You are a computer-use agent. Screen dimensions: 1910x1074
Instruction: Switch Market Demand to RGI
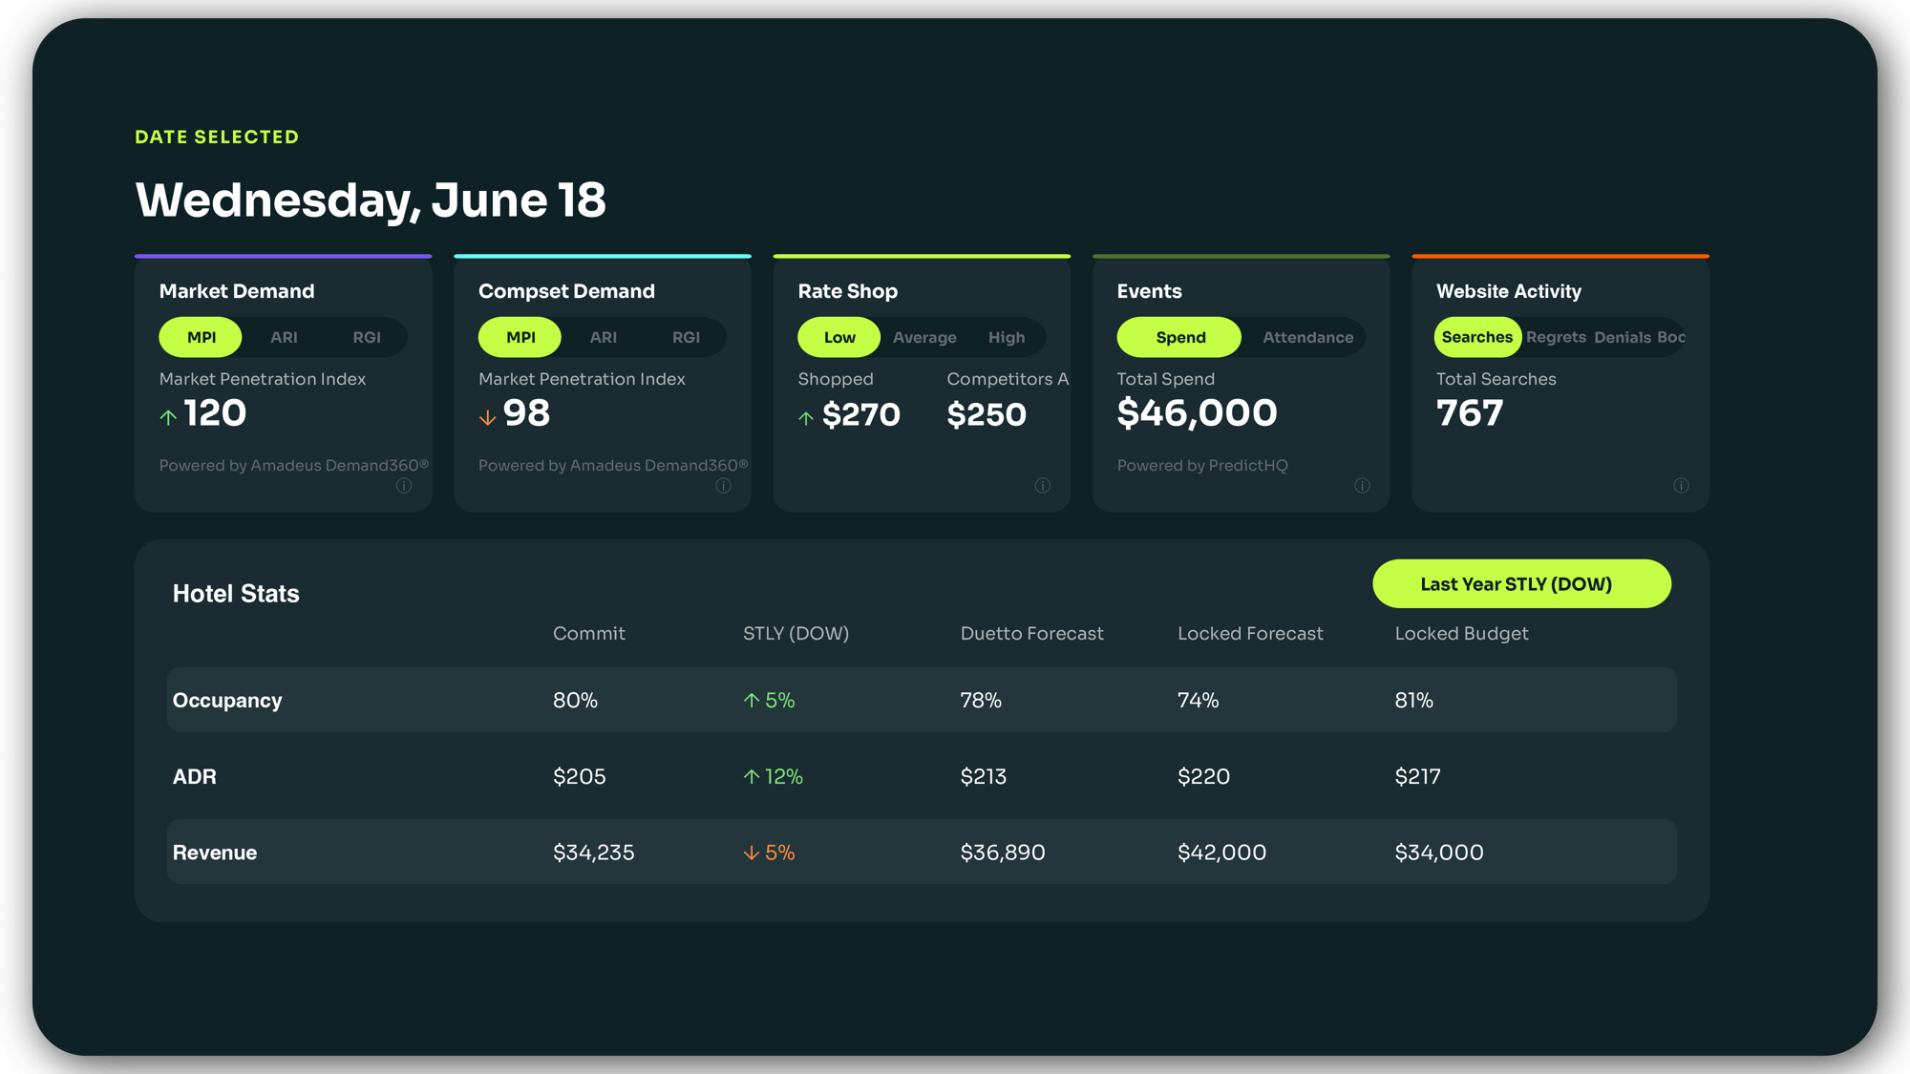point(367,337)
